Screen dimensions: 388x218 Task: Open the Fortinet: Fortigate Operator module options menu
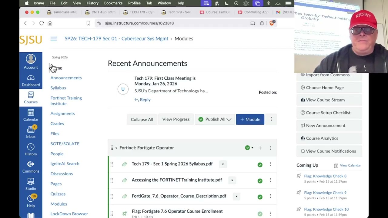[x=271, y=148]
